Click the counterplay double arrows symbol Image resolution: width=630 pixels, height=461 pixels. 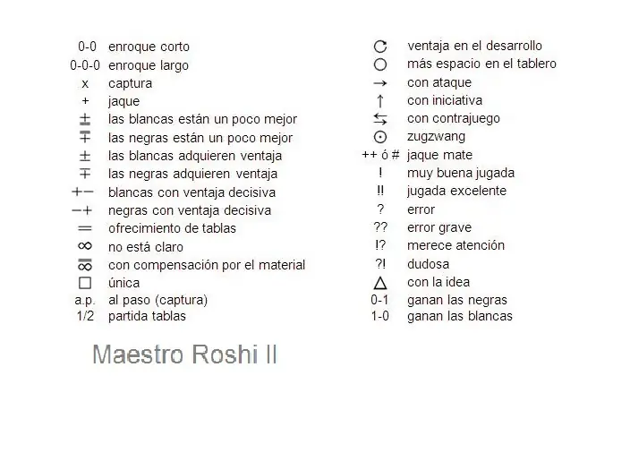[x=380, y=119]
